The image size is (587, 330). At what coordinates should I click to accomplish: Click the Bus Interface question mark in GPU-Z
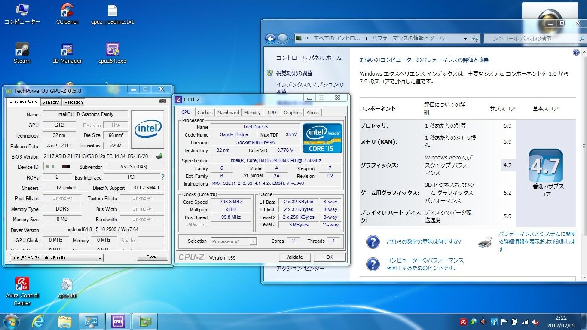(x=163, y=177)
